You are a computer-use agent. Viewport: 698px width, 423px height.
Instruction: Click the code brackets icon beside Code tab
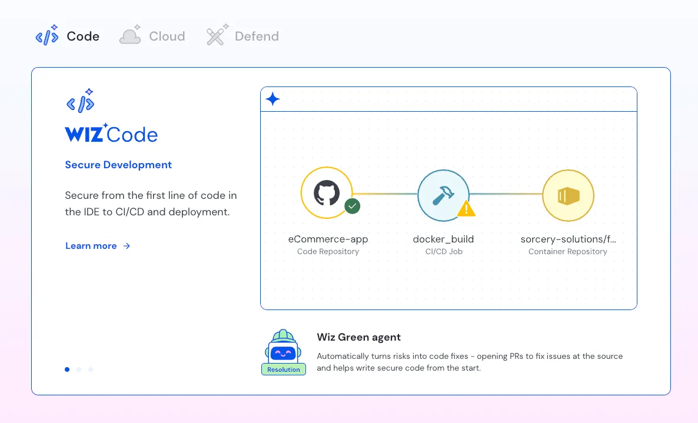point(47,35)
